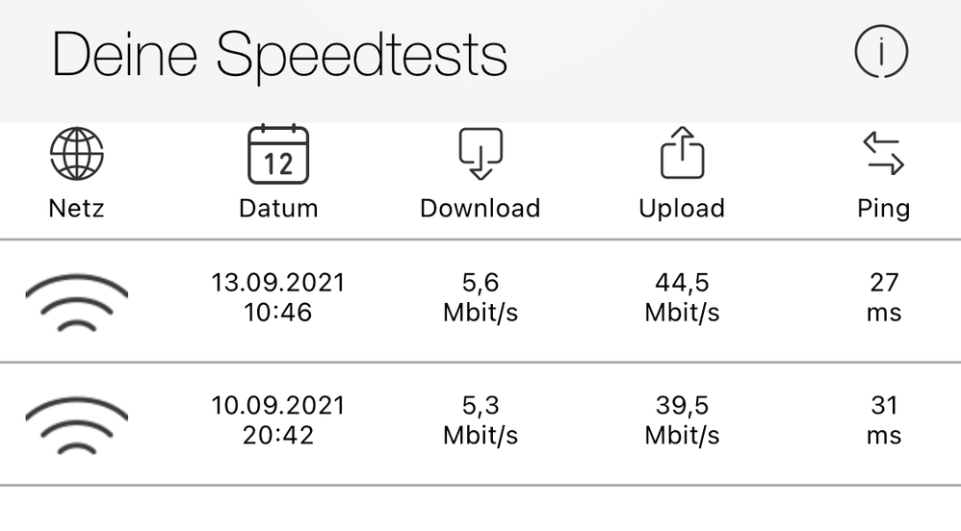Select the 44,5 Mbit/s upload value
The height and width of the screenshot is (531, 961).
(x=682, y=297)
